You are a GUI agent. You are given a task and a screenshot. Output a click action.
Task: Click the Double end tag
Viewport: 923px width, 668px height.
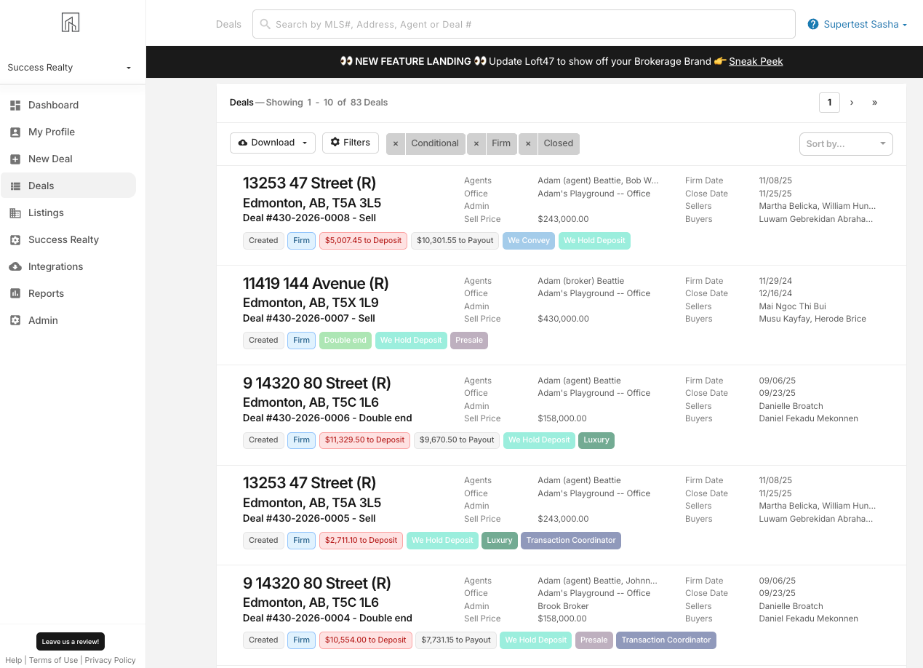345,341
